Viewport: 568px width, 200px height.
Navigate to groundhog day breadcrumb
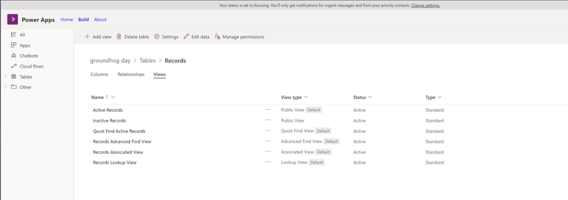(110, 61)
